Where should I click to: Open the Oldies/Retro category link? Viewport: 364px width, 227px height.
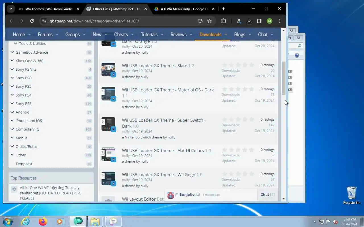pos(26,146)
